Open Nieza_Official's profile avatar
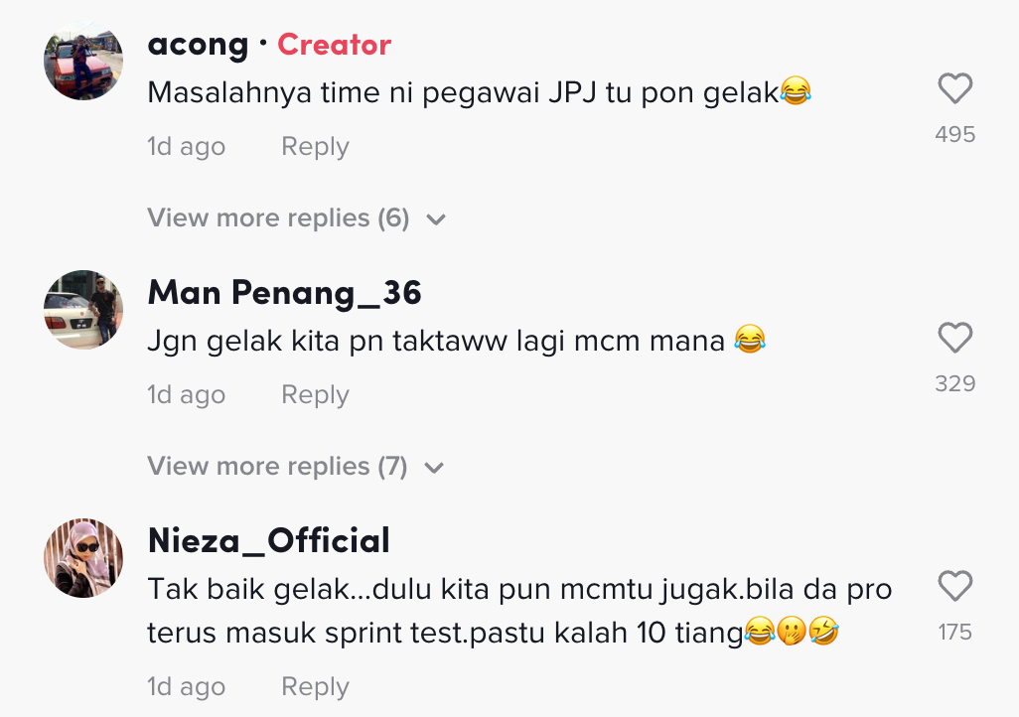Screen dimensions: 1019x717 coord(83,557)
